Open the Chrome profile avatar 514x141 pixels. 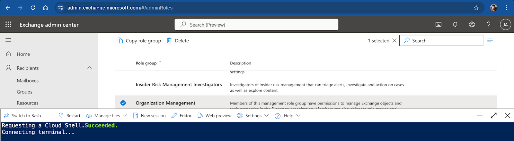click(494, 8)
